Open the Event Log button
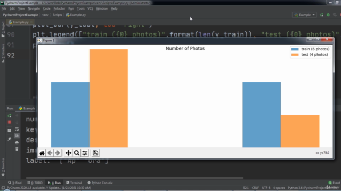Image resolution: width=341 pixels, height=191 pixels. pyautogui.click(x=335, y=183)
